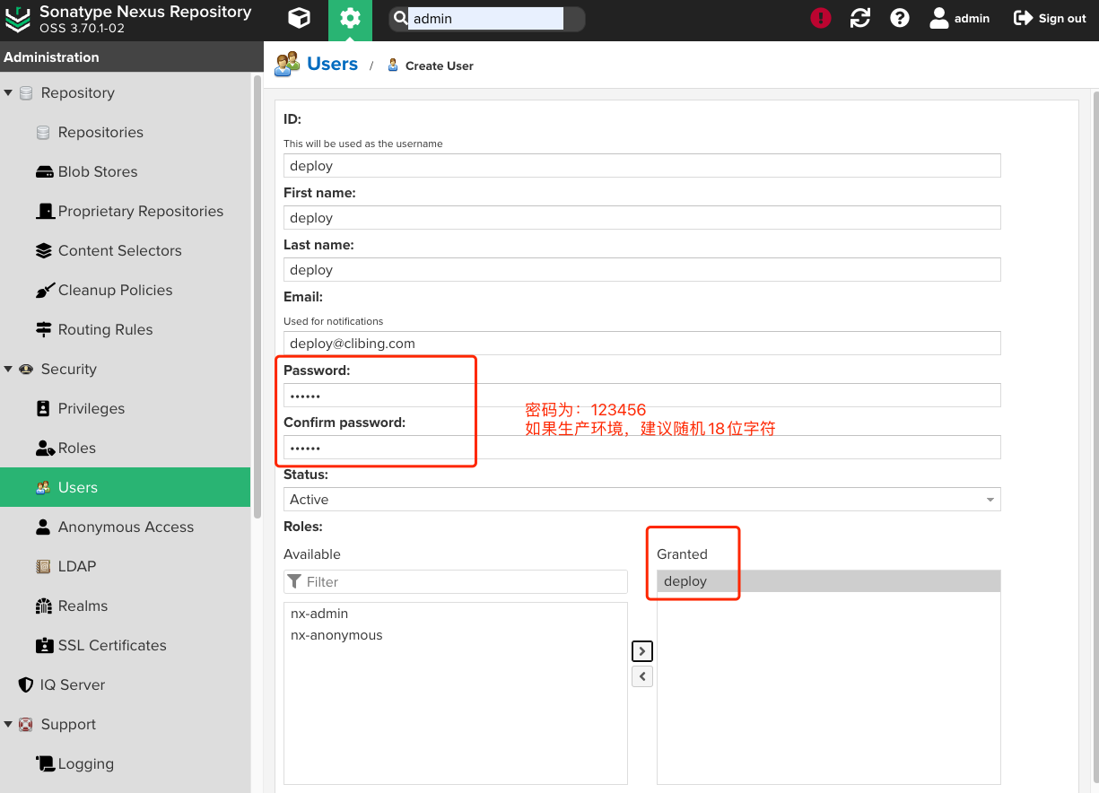Select Roles in the Security menu
The width and height of the screenshot is (1099, 793).
(x=76, y=448)
